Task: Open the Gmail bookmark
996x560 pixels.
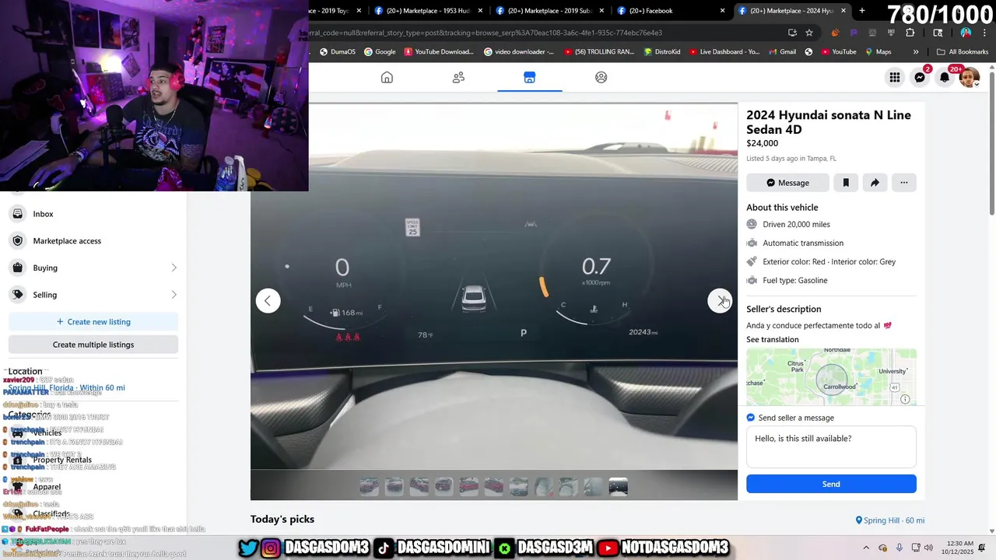Action: [x=782, y=52]
